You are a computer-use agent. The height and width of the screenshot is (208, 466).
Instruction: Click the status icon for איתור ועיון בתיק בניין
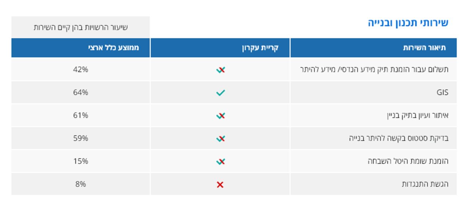220,116
